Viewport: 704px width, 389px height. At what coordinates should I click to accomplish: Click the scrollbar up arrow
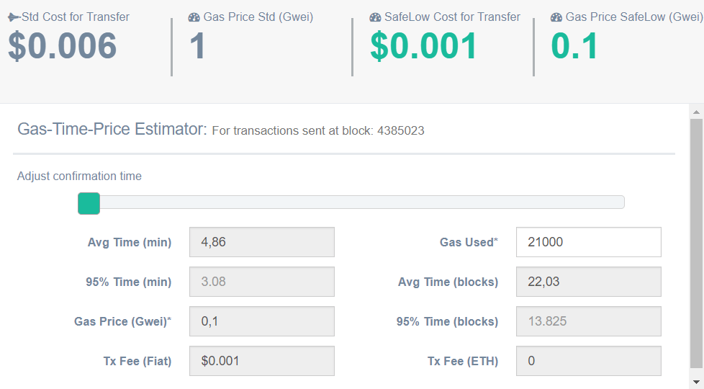(x=696, y=112)
